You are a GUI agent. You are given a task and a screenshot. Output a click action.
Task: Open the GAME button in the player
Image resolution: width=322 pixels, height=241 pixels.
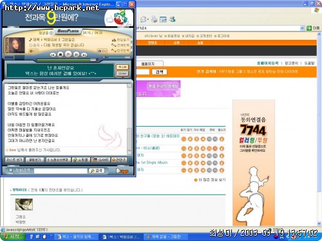tap(100, 160)
